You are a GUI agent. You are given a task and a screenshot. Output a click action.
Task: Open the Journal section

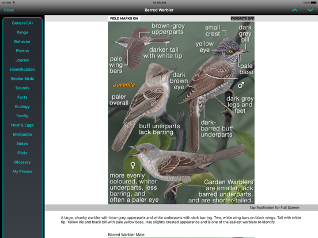tap(22, 60)
